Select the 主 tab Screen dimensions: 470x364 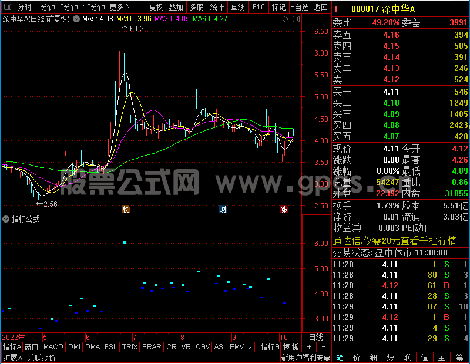pyautogui.click(x=442, y=358)
